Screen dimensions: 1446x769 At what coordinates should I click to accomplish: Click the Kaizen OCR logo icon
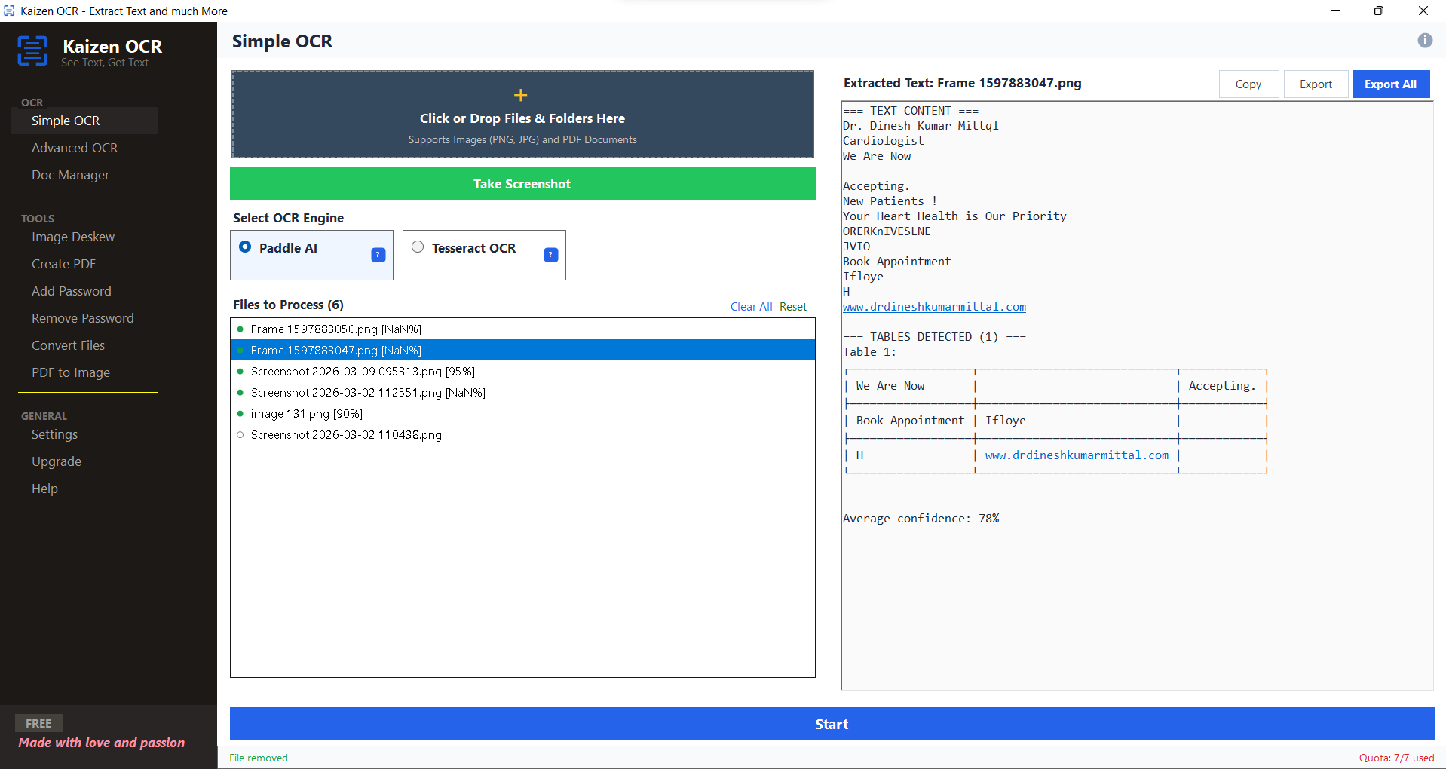coord(33,51)
